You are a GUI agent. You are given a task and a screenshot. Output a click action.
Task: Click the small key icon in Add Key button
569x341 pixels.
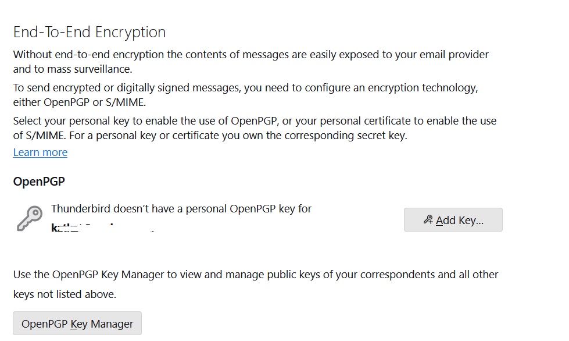428,220
